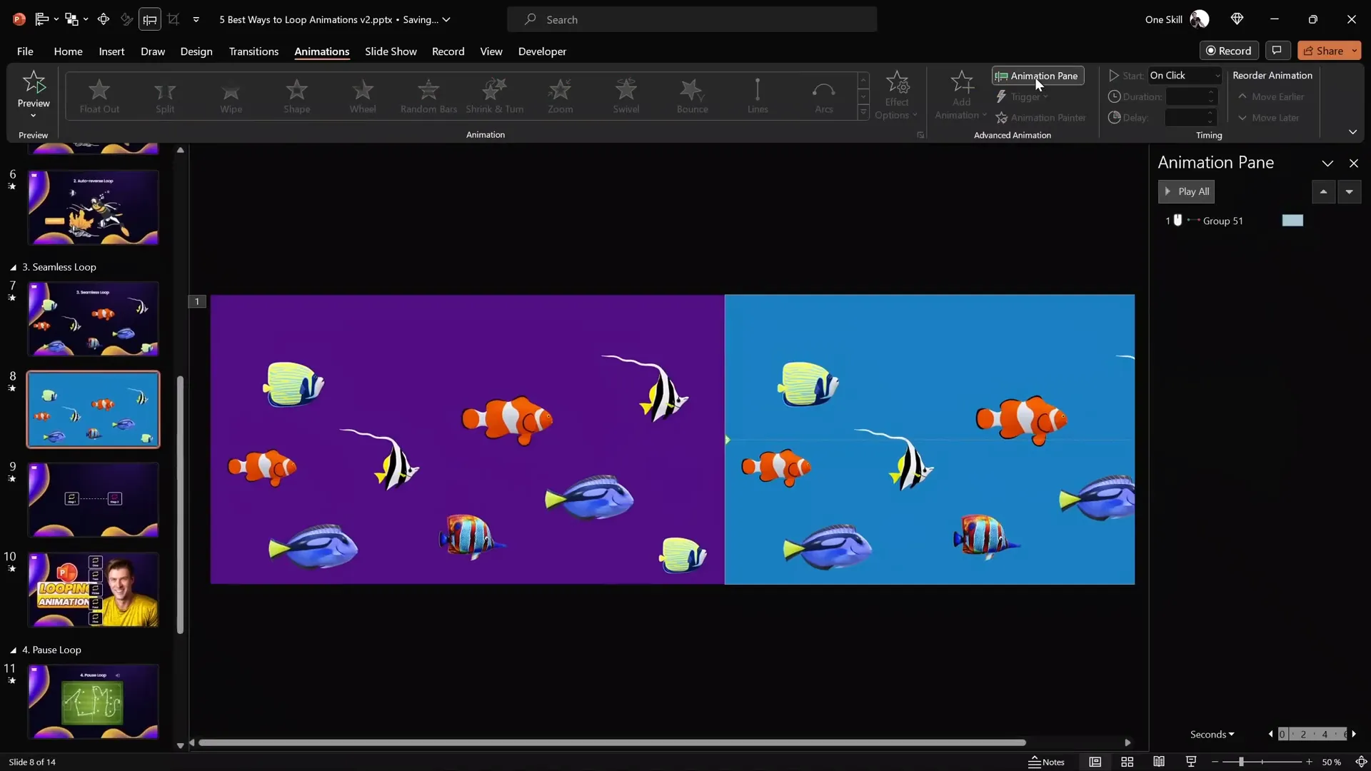Image resolution: width=1371 pixels, height=771 pixels.
Task: Open Notes pane from status bar
Action: point(1046,762)
